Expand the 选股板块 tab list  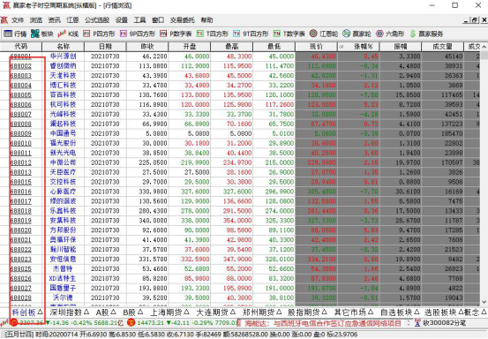[x=461, y=312]
